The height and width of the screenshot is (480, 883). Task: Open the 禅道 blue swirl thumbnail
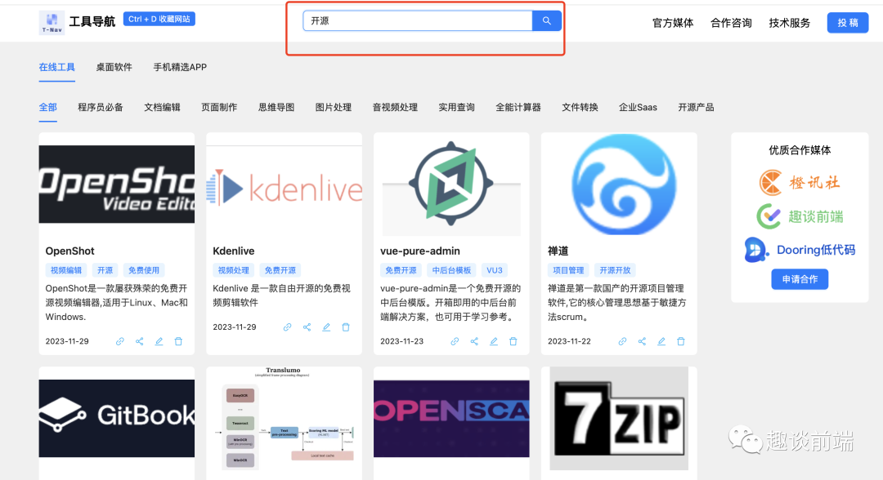pos(624,184)
